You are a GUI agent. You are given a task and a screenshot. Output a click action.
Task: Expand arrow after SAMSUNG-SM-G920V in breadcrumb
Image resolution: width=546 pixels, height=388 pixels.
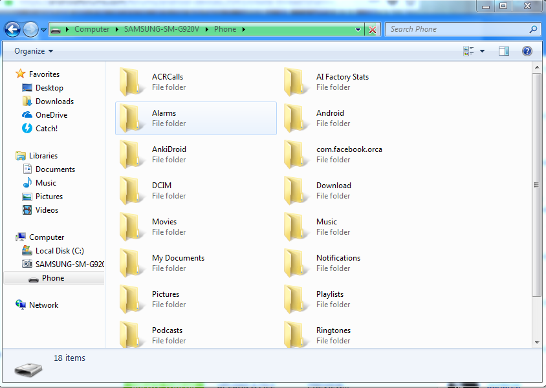pos(207,30)
